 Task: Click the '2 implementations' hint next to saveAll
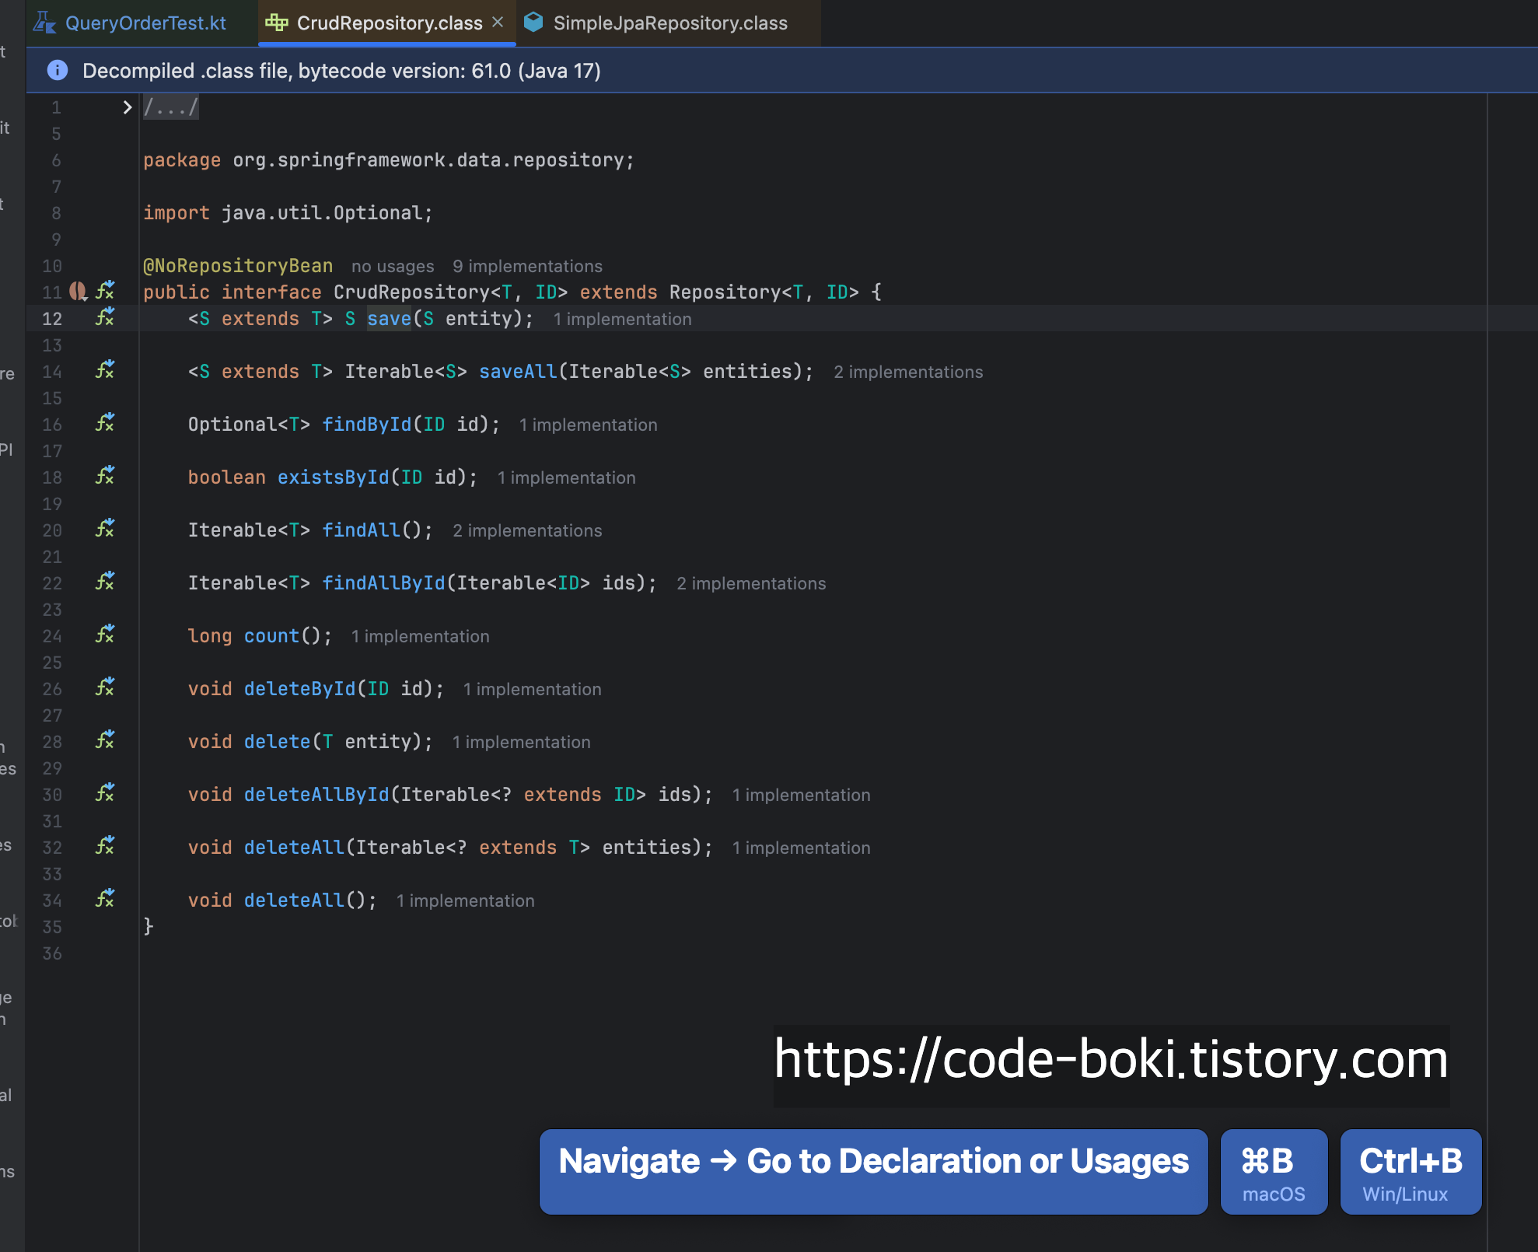(x=907, y=372)
